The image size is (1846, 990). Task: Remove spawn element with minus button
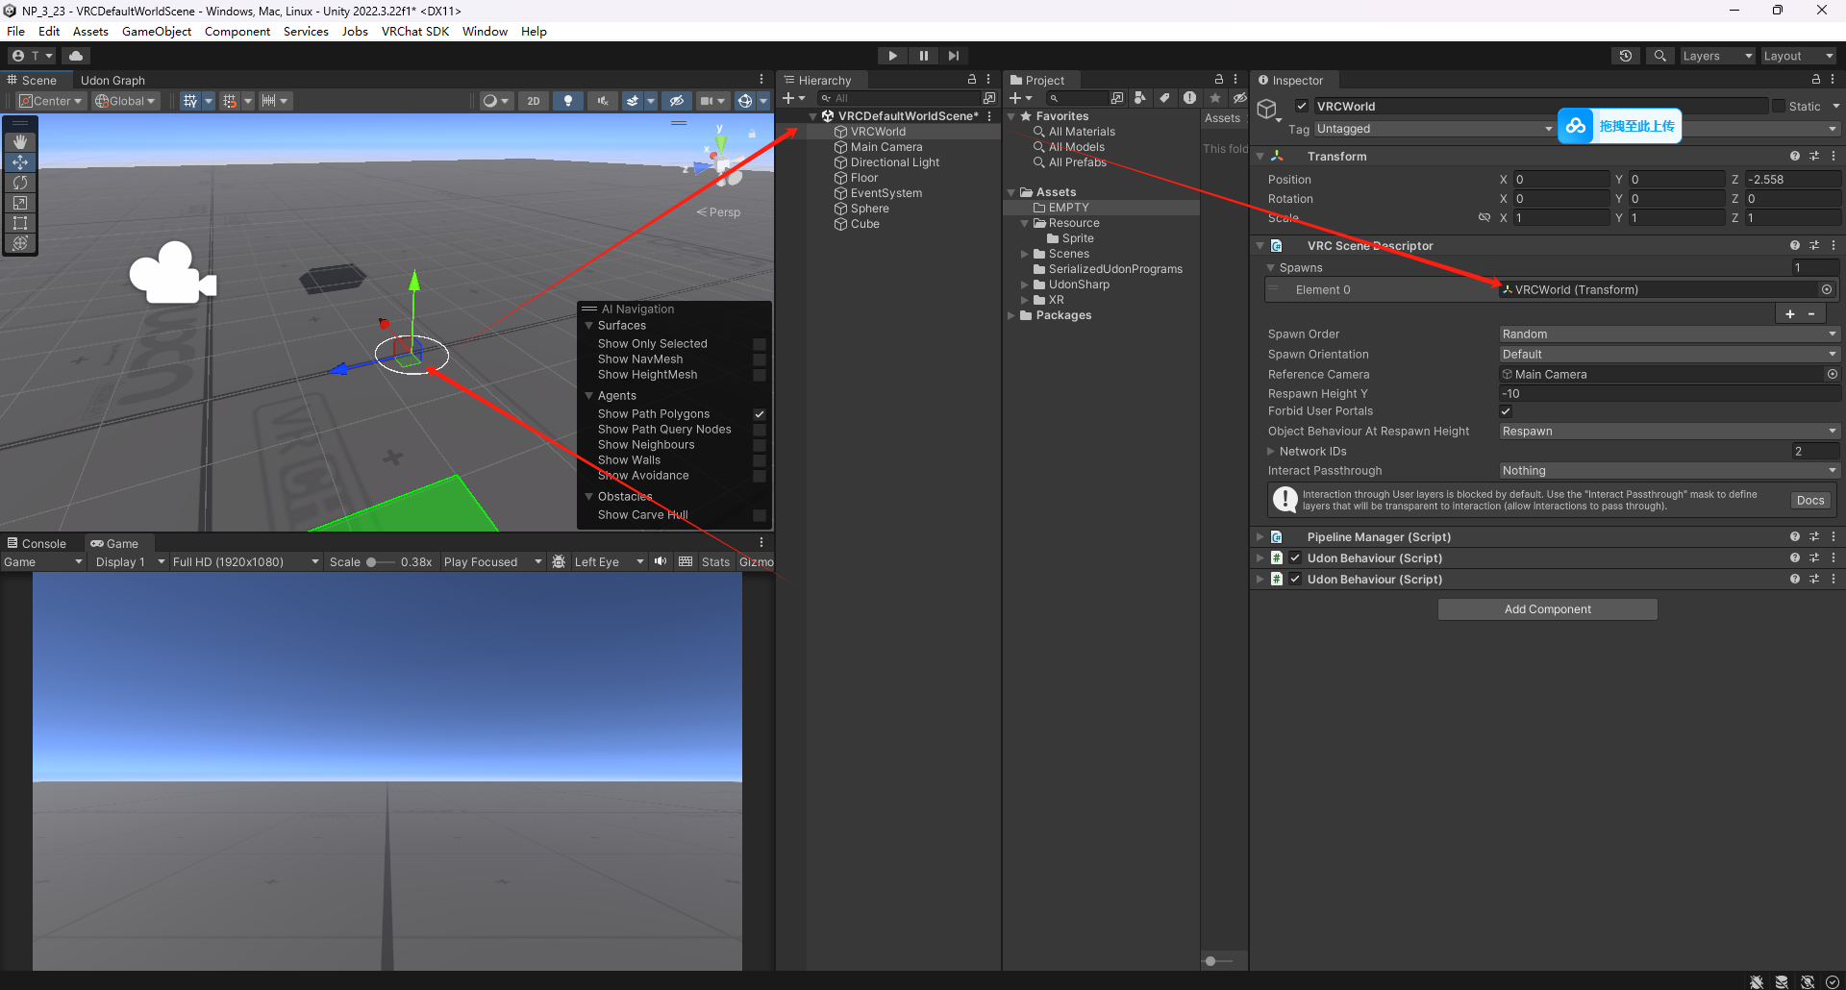pos(1811,314)
